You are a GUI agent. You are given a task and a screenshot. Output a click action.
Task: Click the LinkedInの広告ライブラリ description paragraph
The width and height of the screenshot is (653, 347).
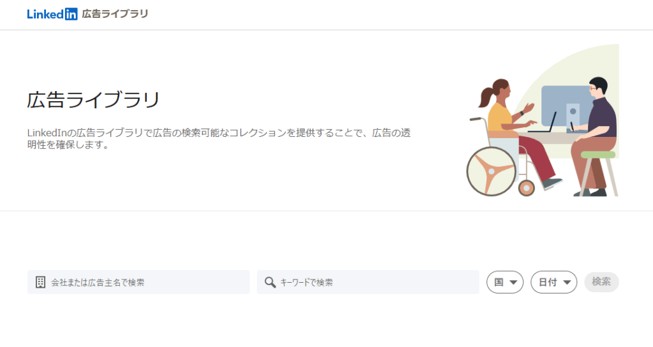(219, 139)
